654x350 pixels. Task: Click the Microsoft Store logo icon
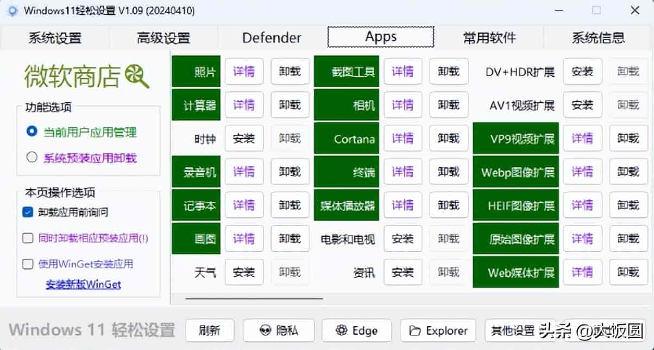pyautogui.click(x=137, y=76)
